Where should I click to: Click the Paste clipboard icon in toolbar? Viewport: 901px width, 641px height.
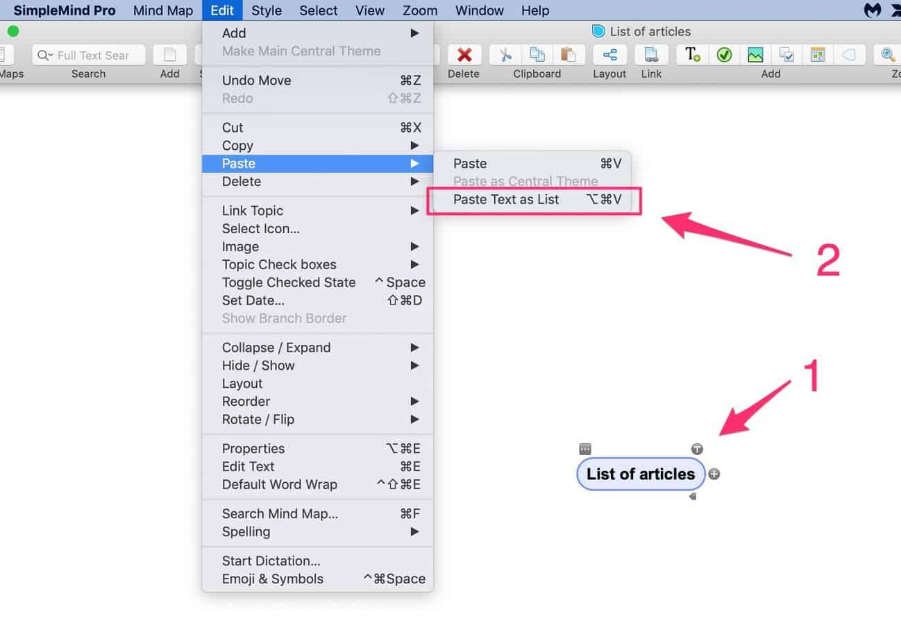(569, 55)
